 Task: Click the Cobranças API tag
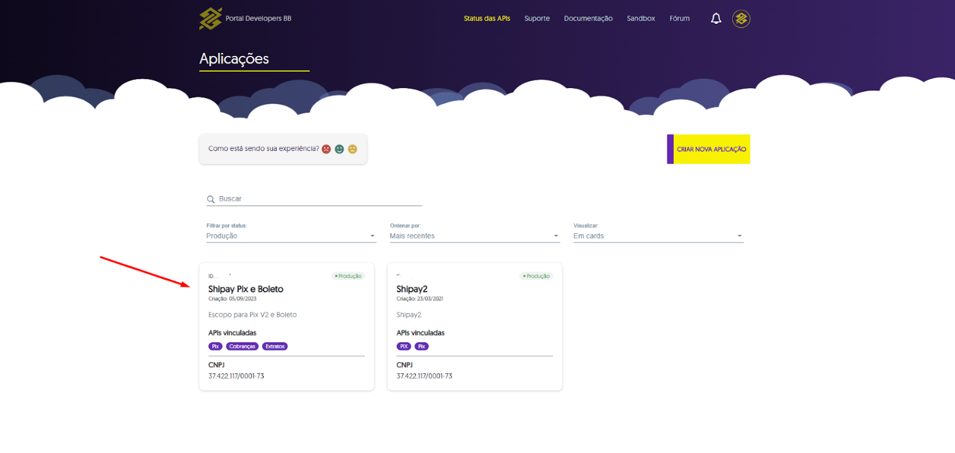242,346
